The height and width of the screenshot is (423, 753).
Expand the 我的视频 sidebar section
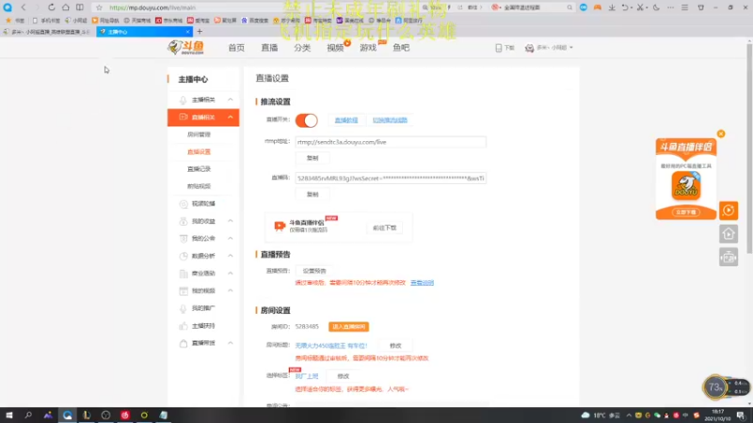(231, 290)
